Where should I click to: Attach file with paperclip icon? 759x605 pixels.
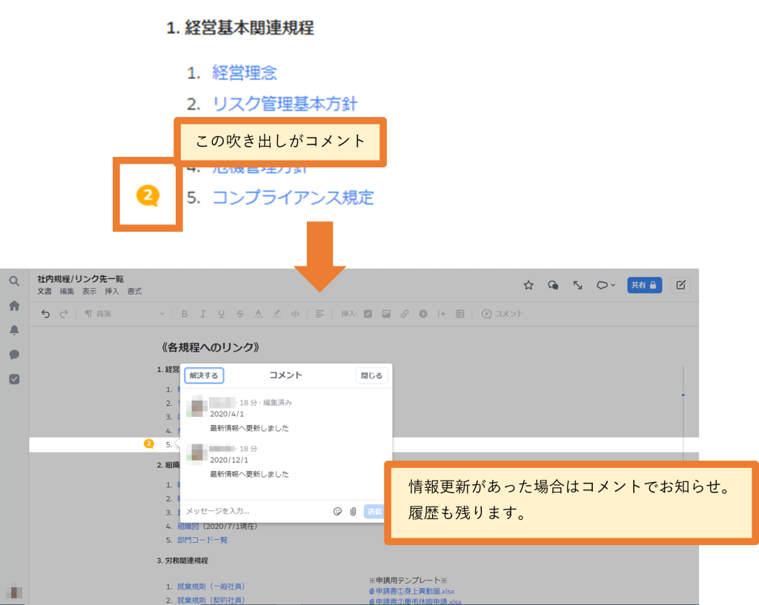tap(354, 511)
